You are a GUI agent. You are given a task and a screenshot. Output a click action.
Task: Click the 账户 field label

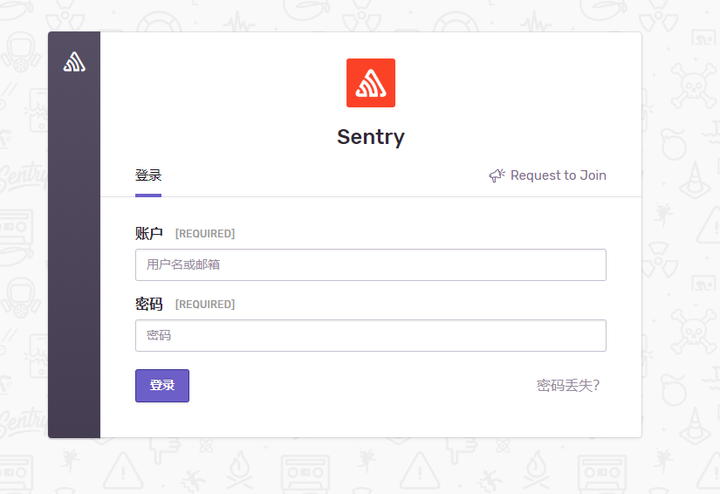tap(148, 233)
